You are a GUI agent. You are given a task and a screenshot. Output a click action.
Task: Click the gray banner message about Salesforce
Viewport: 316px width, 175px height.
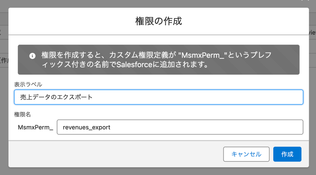(159, 60)
